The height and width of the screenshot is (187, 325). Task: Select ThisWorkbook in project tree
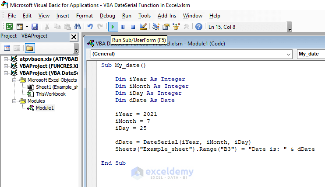pyautogui.click(x=50, y=94)
